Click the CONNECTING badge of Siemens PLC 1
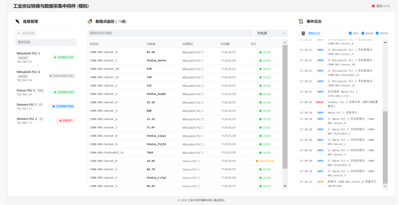Viewport: 399px width, 205px height. click(x=63, y=106)
